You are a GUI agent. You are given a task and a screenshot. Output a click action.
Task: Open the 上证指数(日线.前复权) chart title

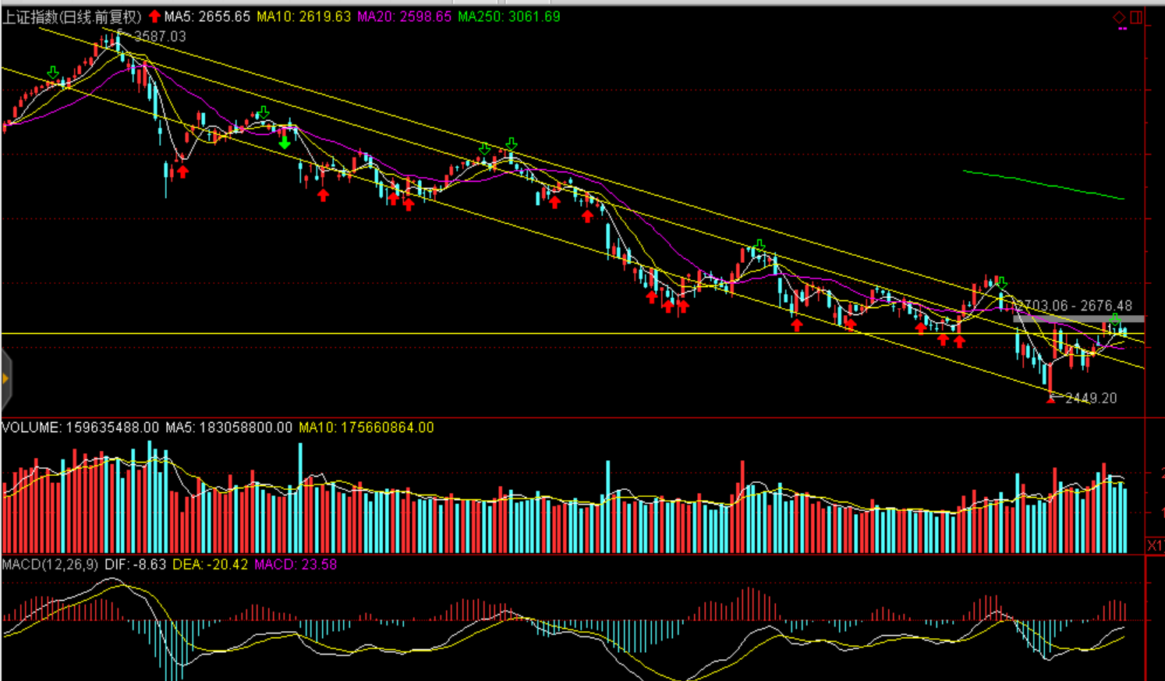(x=72, y=16)
